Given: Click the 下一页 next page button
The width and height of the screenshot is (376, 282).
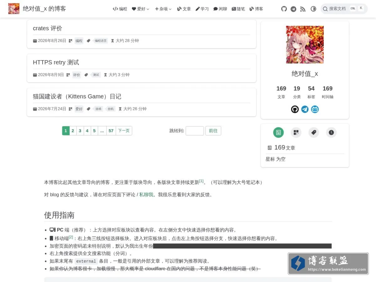Looking at the screenshot, I should click(x=124, y=131).
